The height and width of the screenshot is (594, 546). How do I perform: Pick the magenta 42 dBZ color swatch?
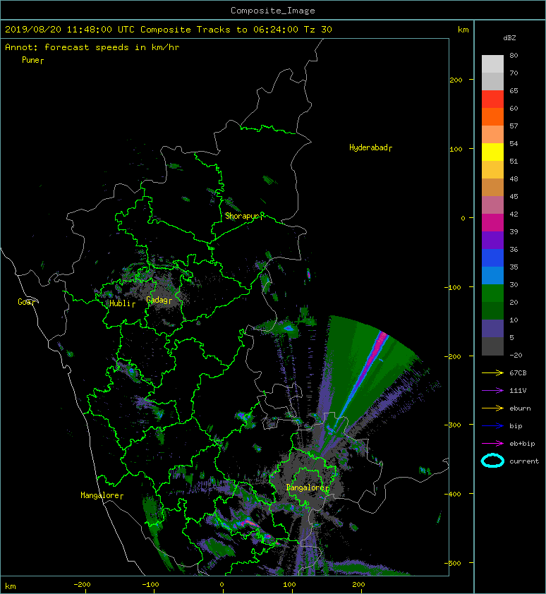(492, 223)
